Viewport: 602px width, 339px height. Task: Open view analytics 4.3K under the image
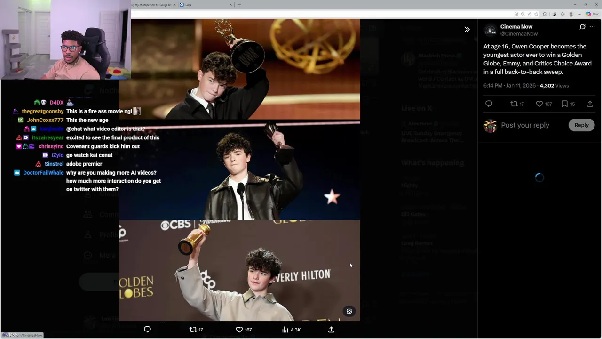291,330
